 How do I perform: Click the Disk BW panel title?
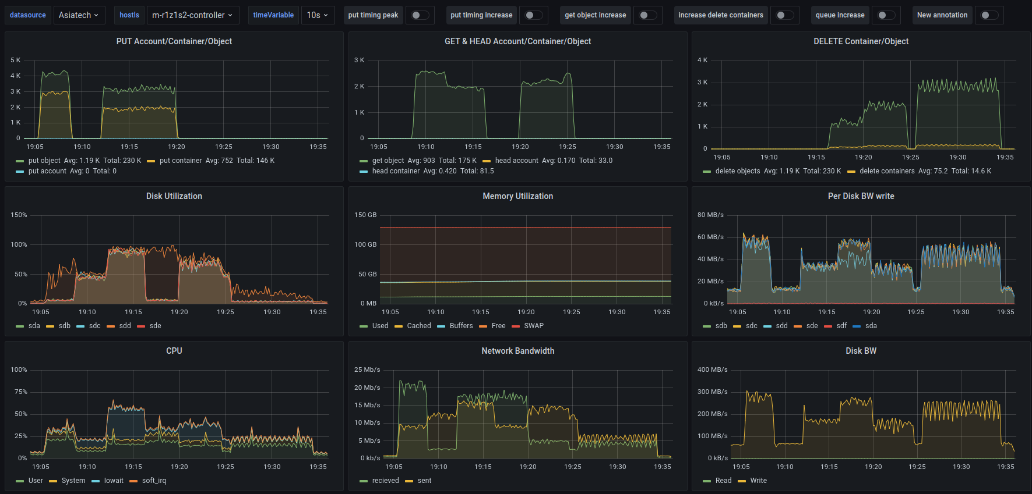861,351
